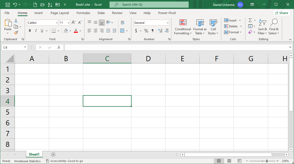This screenshot has width=294, height=164.
Task: Click the Increase Decimal icon
Action: click(160, 31)
